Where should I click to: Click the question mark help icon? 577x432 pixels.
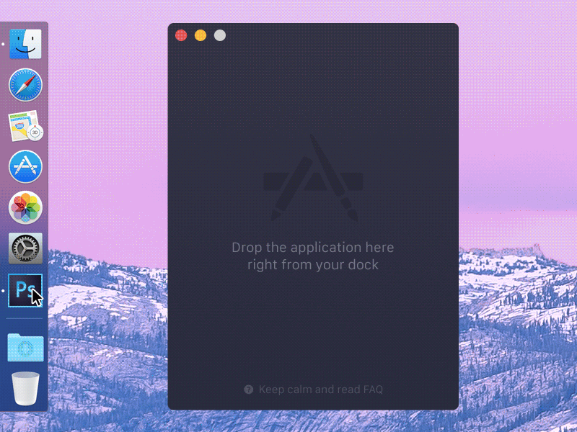[249, 390]
